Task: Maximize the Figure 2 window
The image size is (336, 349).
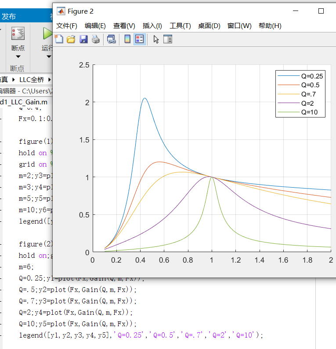Action: pyautogui.click(x=321, y=11)
